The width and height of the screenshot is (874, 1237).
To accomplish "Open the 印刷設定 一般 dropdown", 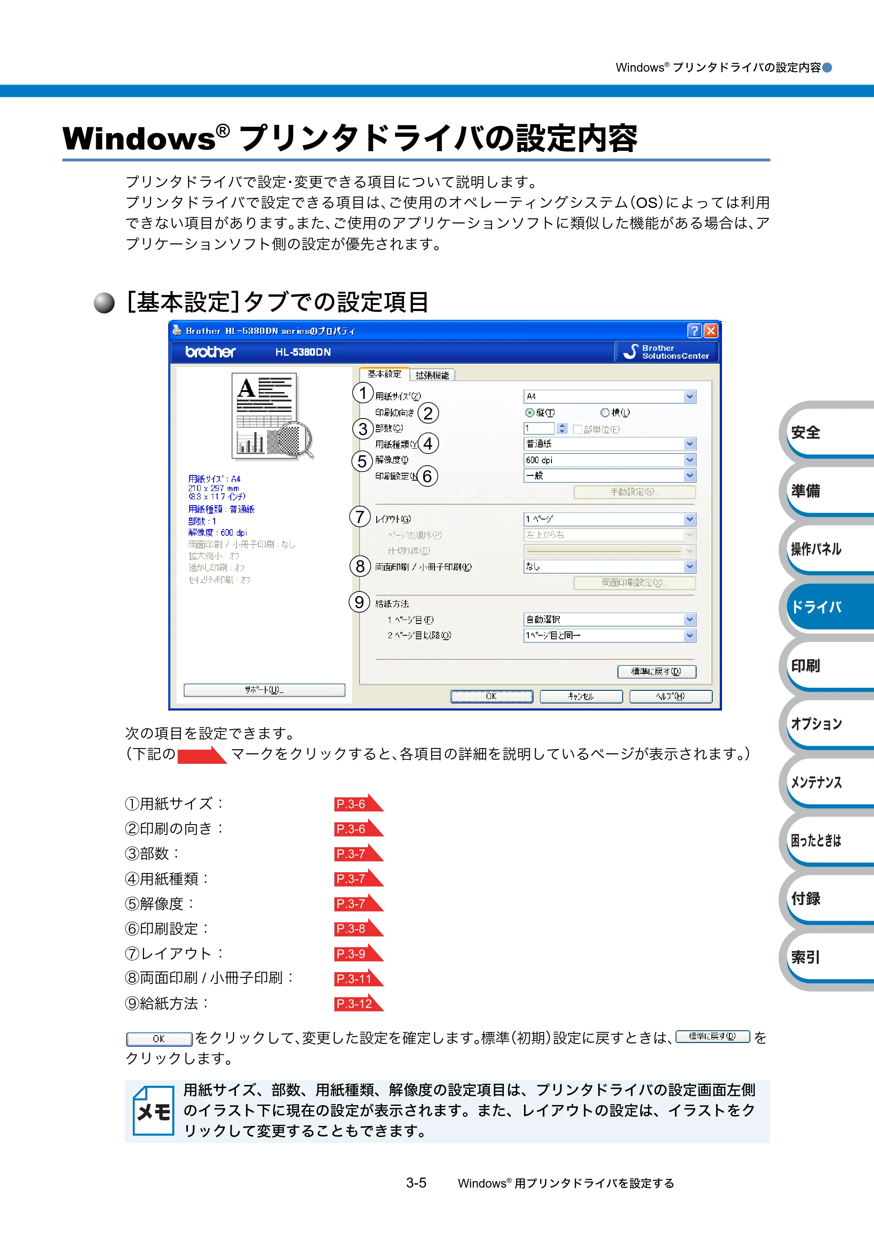I will pos(610,476).
